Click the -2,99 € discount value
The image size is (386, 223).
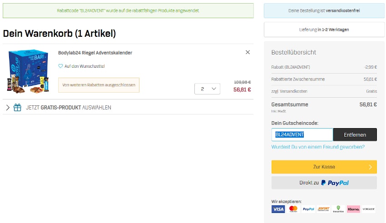pos(371,67)
